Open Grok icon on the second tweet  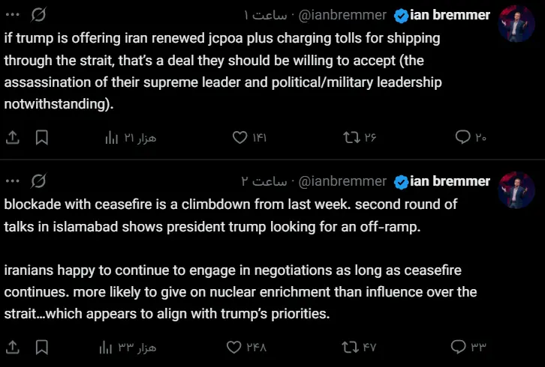pos(41,181)
